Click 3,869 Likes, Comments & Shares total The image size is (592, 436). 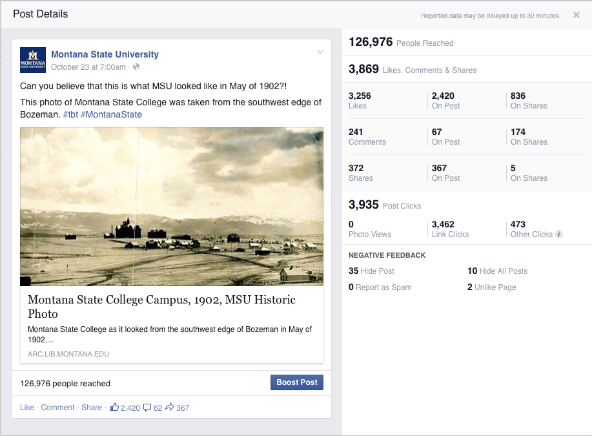[x=413, y=69]
